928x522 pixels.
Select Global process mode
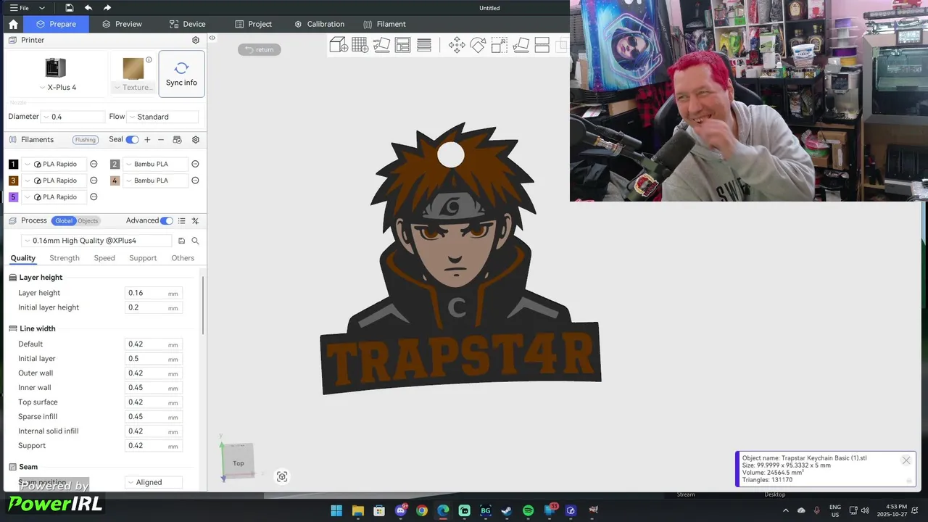tap(64, 221)
